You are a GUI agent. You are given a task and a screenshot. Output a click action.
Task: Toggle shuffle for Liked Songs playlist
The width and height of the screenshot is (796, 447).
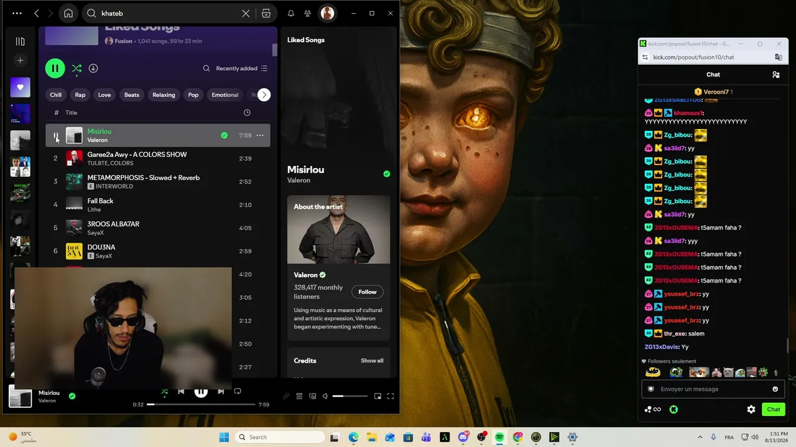point(76,68)
